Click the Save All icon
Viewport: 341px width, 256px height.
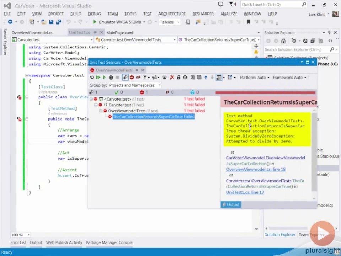click(x=59, y=22)
